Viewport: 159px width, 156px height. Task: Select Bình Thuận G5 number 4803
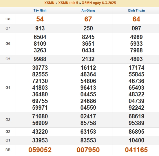tap(136, 59)
